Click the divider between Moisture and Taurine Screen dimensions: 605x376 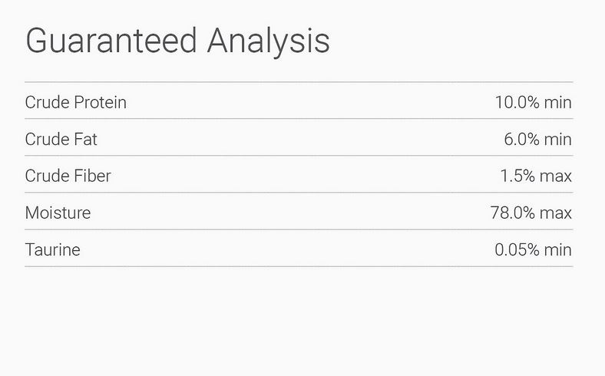coord(299,229)
